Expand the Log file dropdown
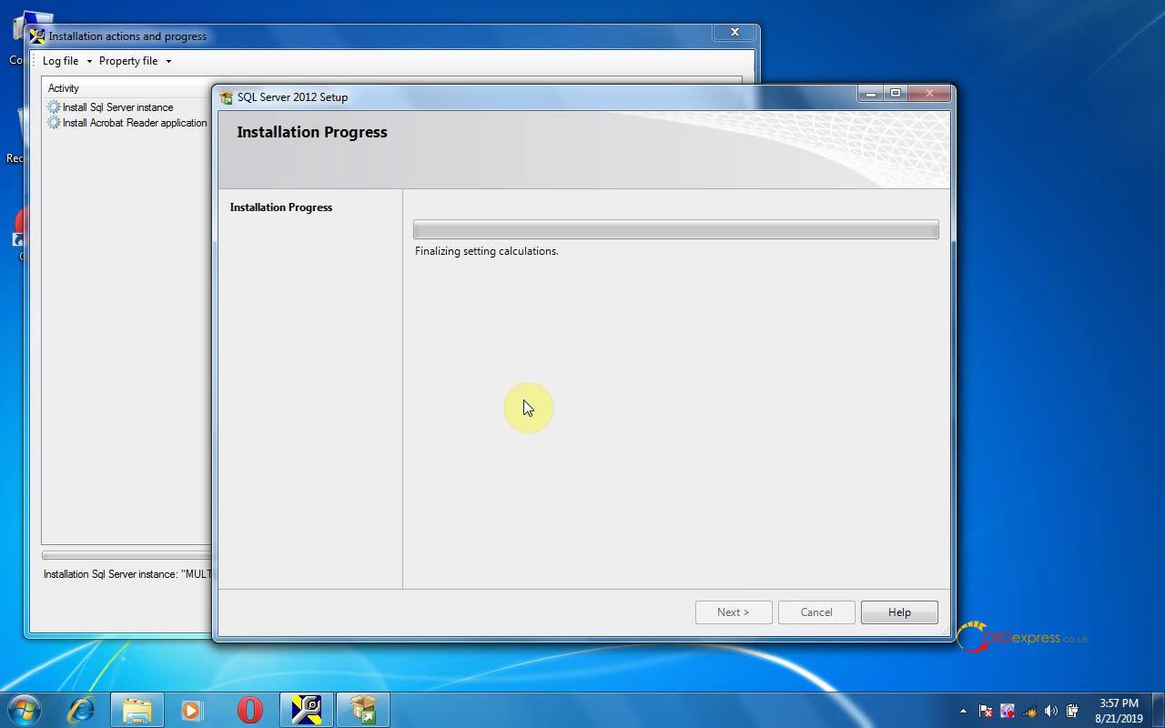 [67, 61]
